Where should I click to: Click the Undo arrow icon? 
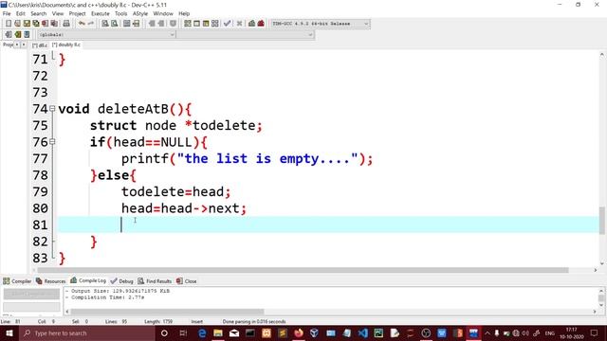coord(82,24)
